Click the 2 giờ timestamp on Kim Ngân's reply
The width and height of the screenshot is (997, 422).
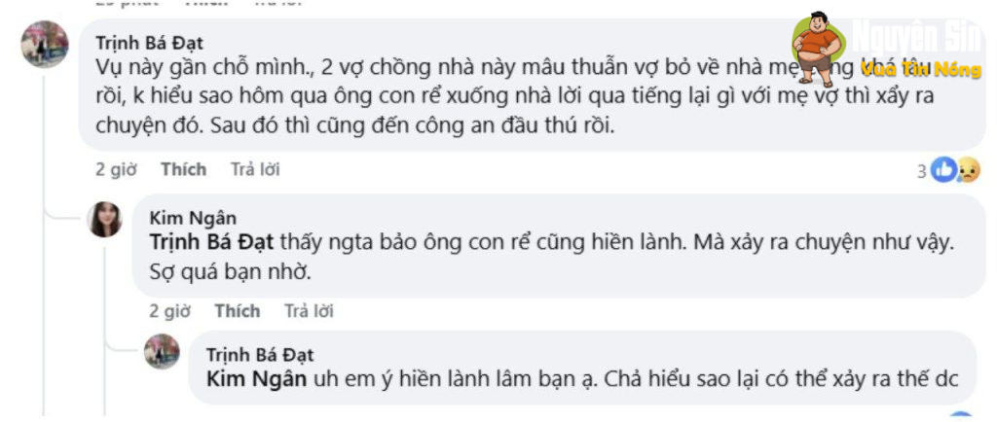[169, 311]
